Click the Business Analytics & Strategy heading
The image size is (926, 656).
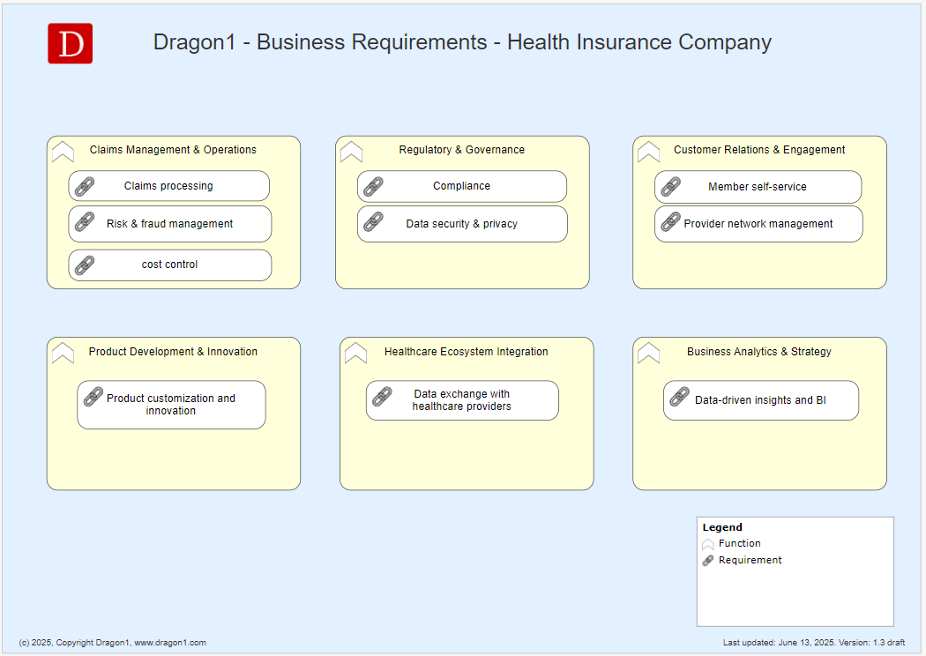(758, 352)
